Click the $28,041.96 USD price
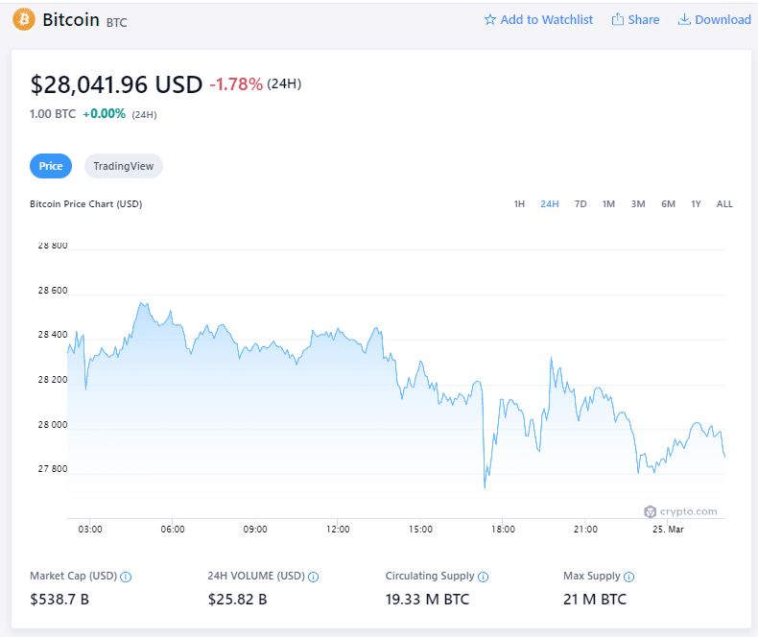 coord(116,84)
